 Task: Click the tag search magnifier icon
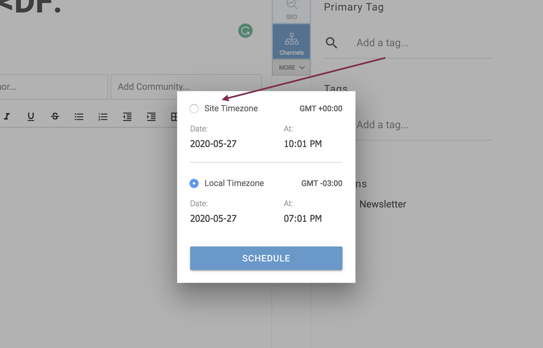[331, 42]
